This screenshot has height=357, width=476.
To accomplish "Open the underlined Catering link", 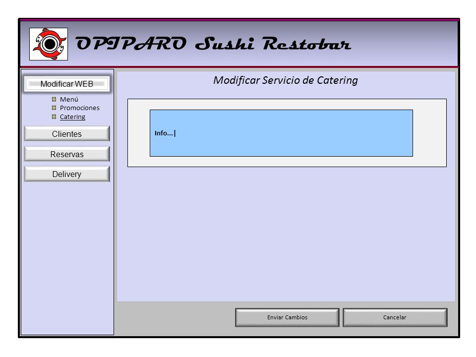I will pyautogui.click(x=72, y=117).
